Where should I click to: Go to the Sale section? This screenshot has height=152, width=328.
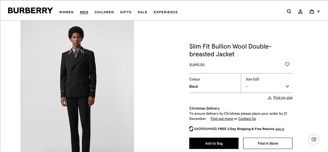(x=142, y=12)
